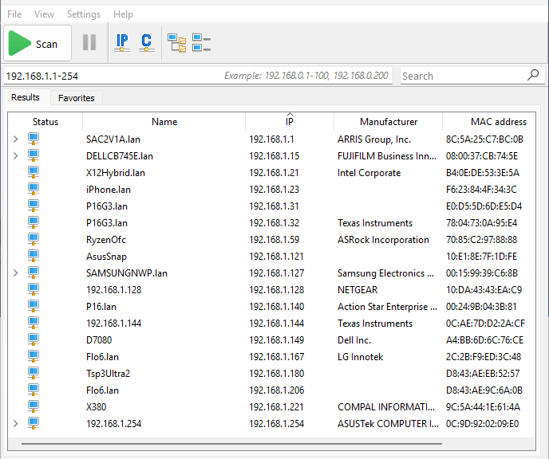Click manufacturer Dell Inc.
This screenshot has height=459, width=549.
pos(354,340)
